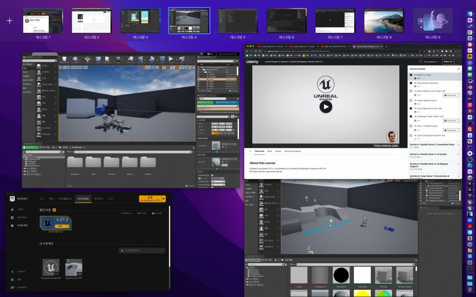Open Resources dropdown under Bonus Troubleshooting lecture
The image size is (476, 297).
pyautogui.click(x=451, y=130)
